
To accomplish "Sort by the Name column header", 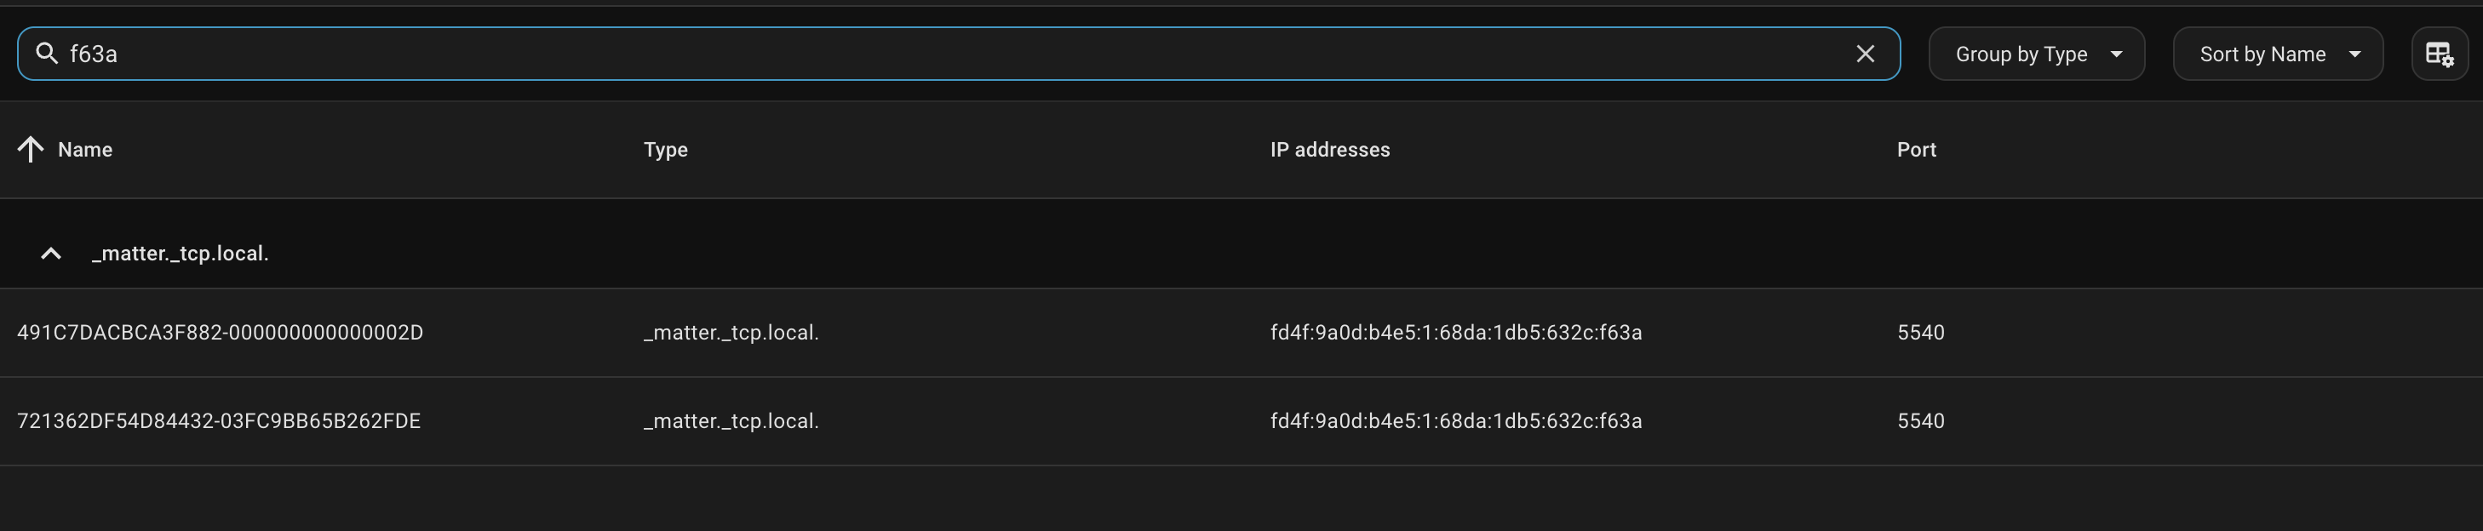I will 85,150.
